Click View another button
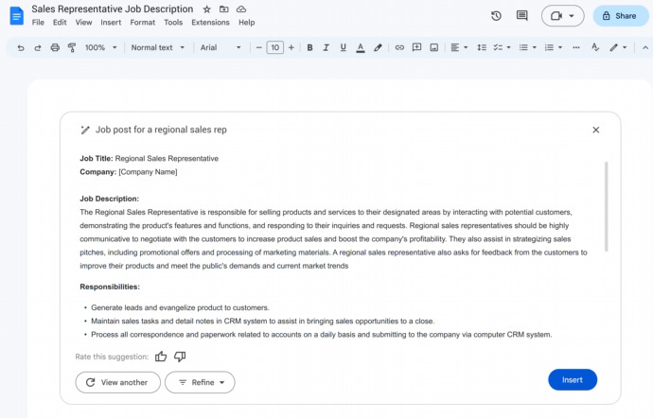653x418 pixels. click(x=118, y=382)
